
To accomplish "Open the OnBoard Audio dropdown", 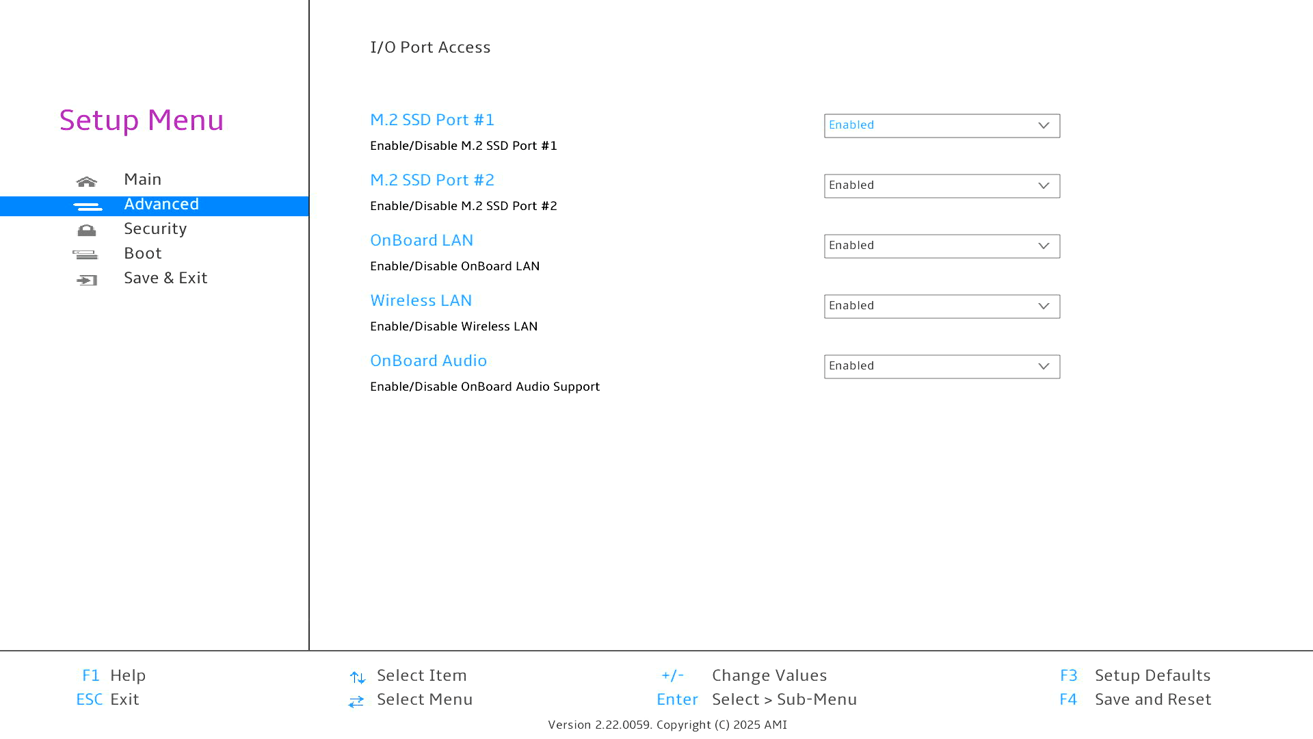I will [x=941, y=367].
